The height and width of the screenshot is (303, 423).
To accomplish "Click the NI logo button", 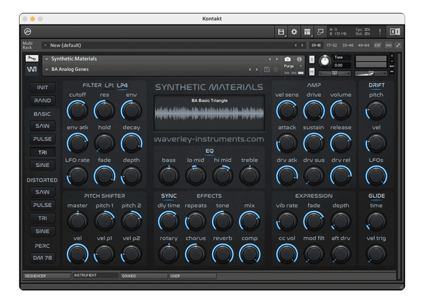I will coord(395,32).
